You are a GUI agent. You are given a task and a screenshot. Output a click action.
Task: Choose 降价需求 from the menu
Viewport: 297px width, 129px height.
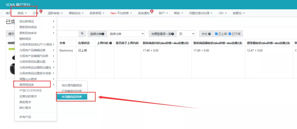(35, 108)
